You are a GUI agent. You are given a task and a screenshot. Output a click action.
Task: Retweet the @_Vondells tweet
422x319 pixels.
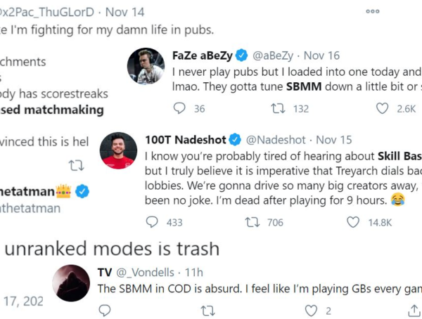point(207,310)
